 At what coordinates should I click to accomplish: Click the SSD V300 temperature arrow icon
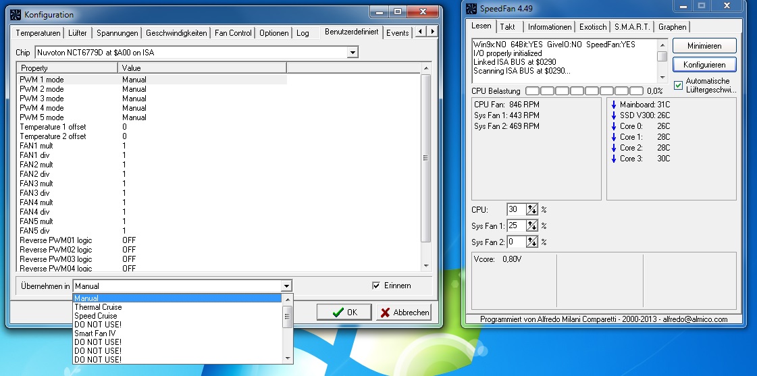pyautogui.click(x=614, y=115)
